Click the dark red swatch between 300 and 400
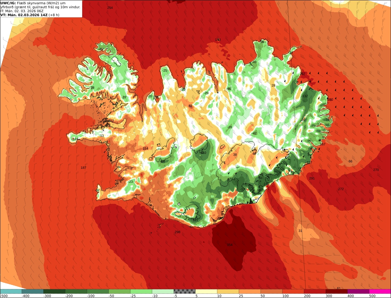This screenshot has width=391, height=298. [336, 291]
